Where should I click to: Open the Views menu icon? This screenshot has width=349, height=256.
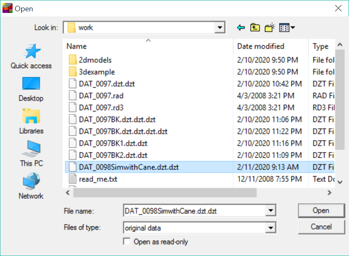pyautogui.click(x=285, y=27)
